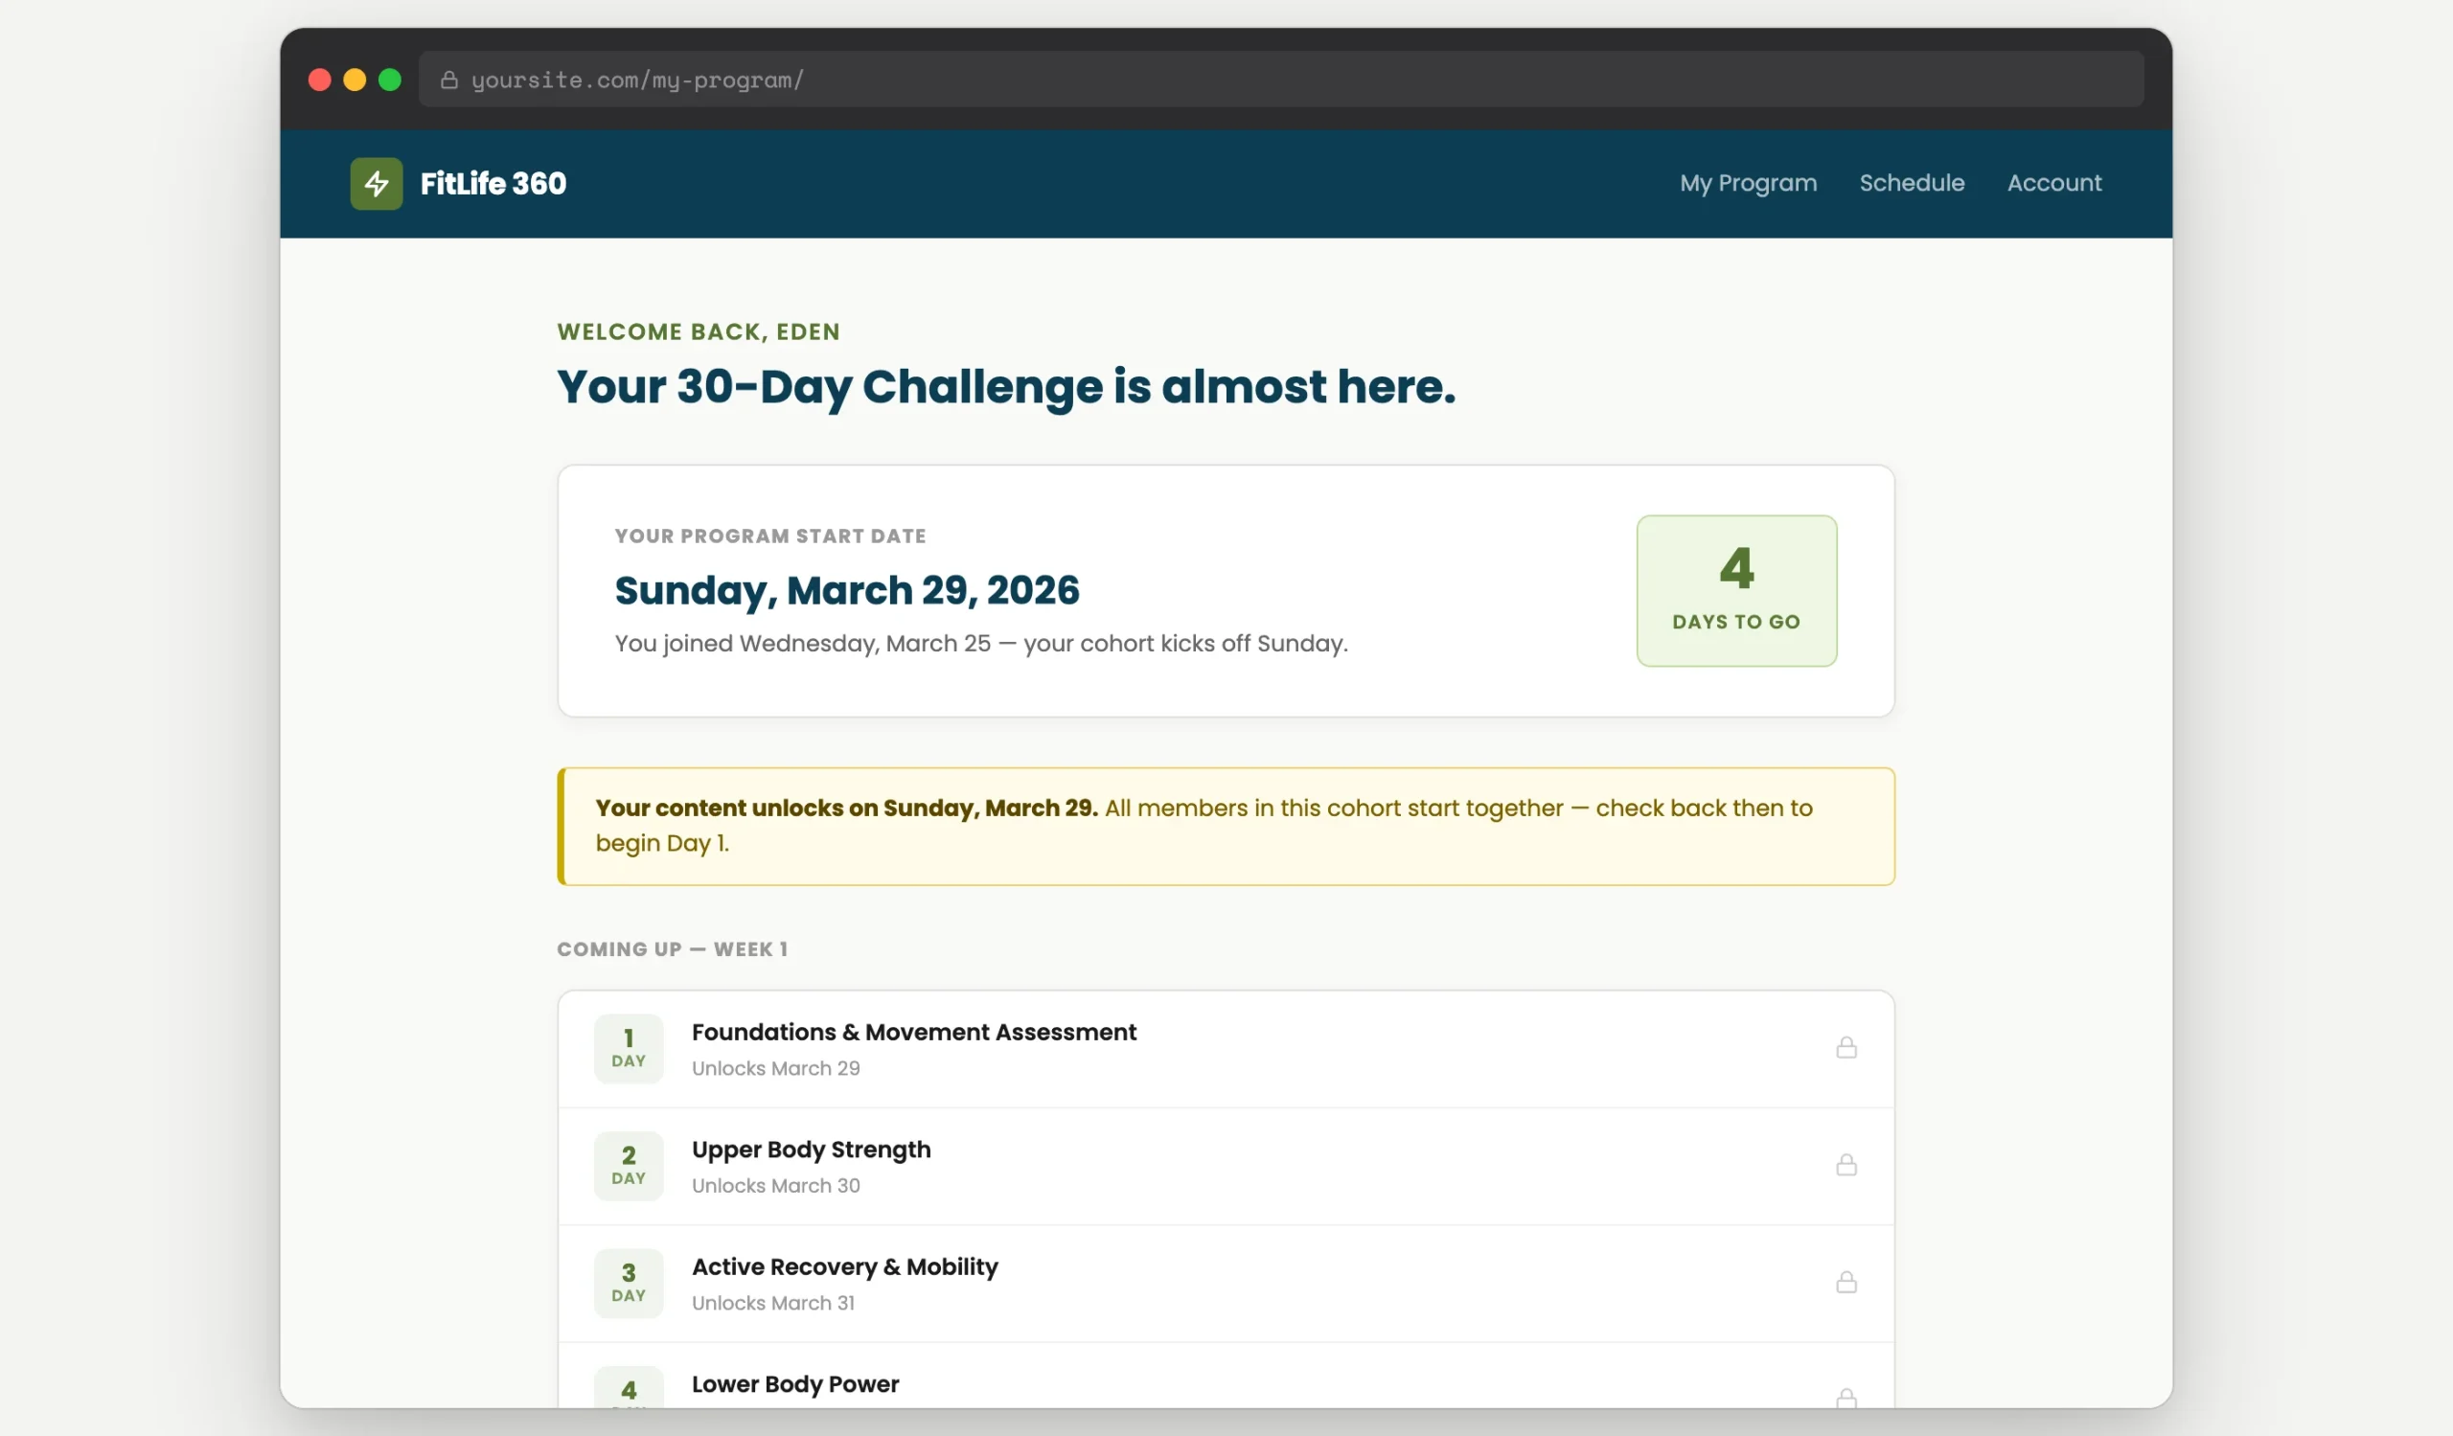Viewport: 2453px width, 1436px height.
Task: Click the Day 3 number badge
Action: point(628,1283)
